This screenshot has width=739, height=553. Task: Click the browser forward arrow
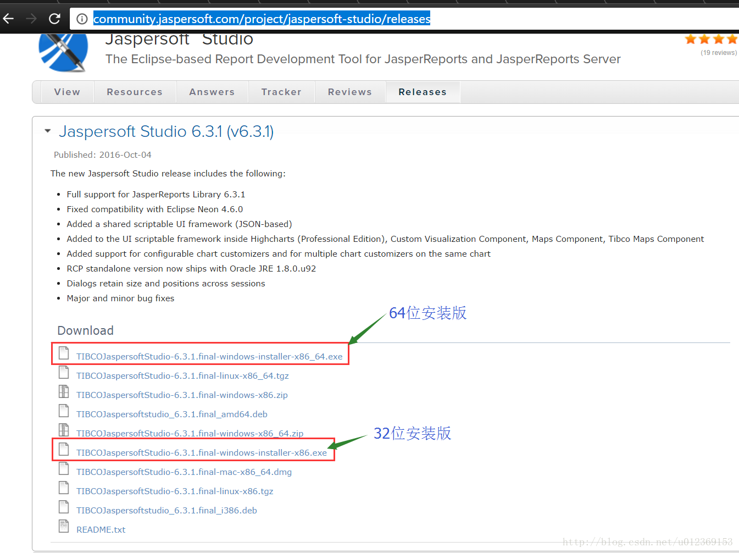tap(31, 19)
